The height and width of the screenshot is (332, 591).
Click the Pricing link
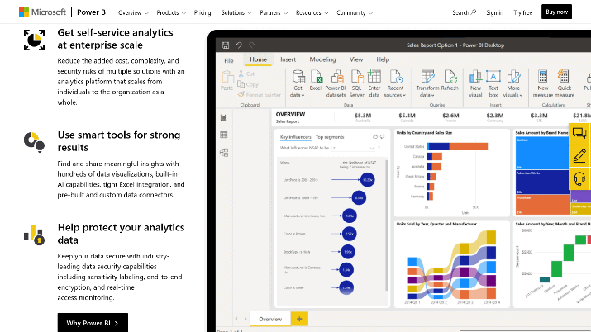(x=203, y=12)
